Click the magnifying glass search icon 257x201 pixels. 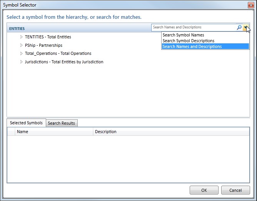point(239,28)
